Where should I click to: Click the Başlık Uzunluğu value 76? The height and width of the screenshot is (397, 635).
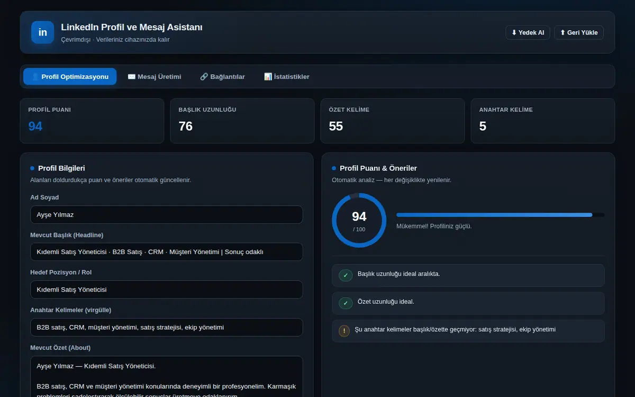coord(186,126)
